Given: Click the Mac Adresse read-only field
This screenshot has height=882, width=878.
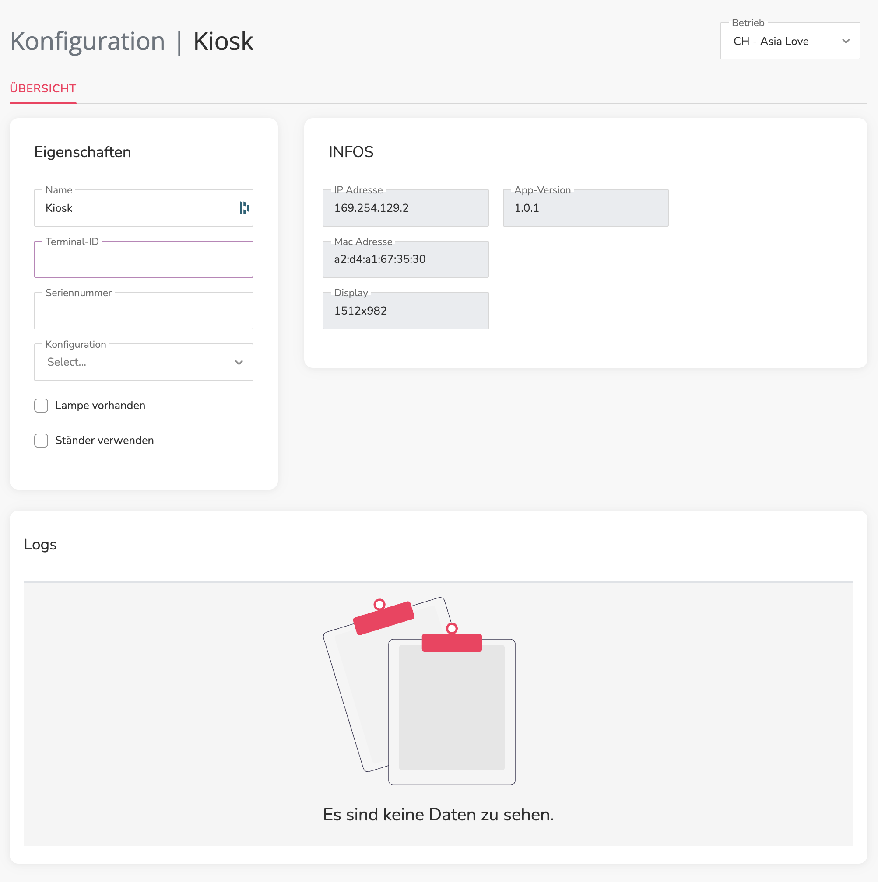Looking at the screenshot, I should pos(406,259).
